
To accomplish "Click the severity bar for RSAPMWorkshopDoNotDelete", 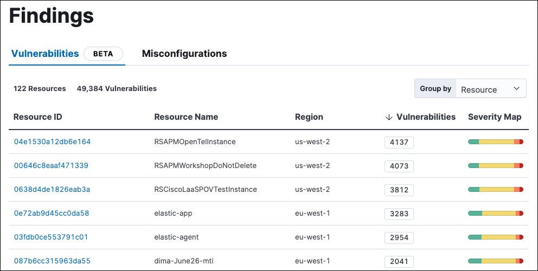I will (x=496, y=166).
